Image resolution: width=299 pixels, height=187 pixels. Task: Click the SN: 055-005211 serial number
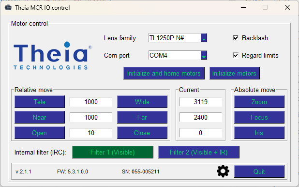tap(141, 171)
